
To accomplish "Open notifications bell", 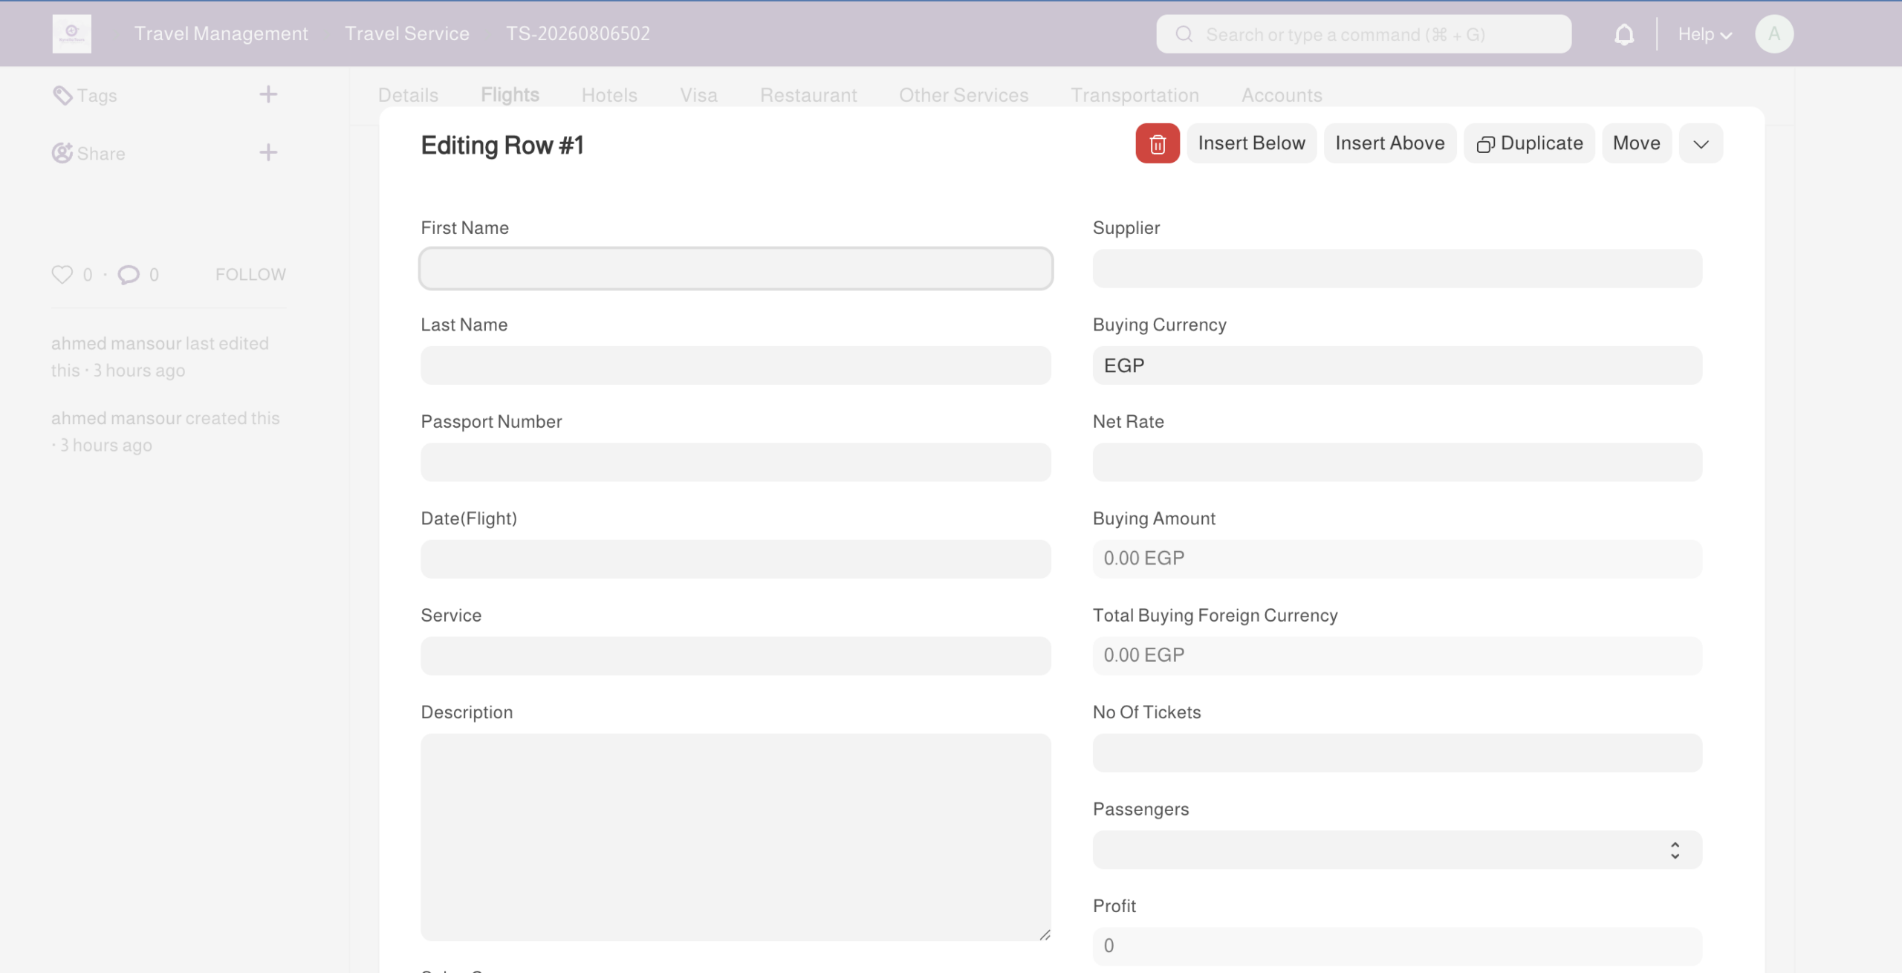I will [1624, 34].
